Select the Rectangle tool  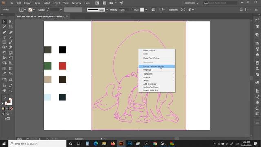click(x=4, y=42)
